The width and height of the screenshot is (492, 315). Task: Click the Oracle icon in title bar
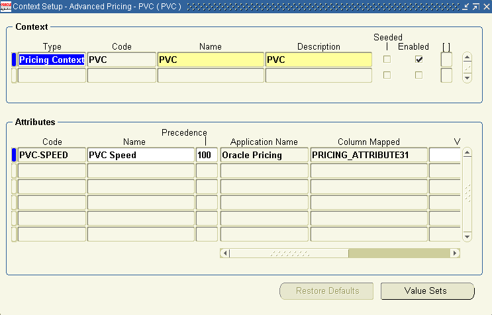pos(6,6)
